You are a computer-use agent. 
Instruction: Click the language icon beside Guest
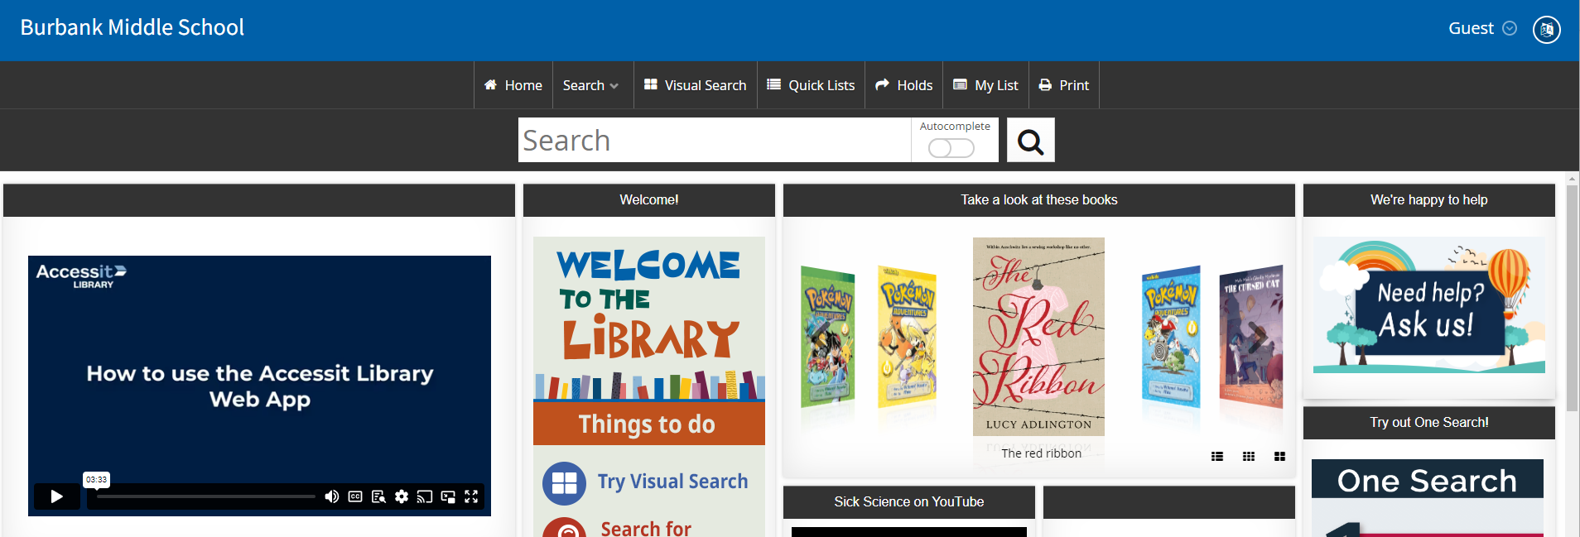pyautogui.click(x=1546, y=29)
